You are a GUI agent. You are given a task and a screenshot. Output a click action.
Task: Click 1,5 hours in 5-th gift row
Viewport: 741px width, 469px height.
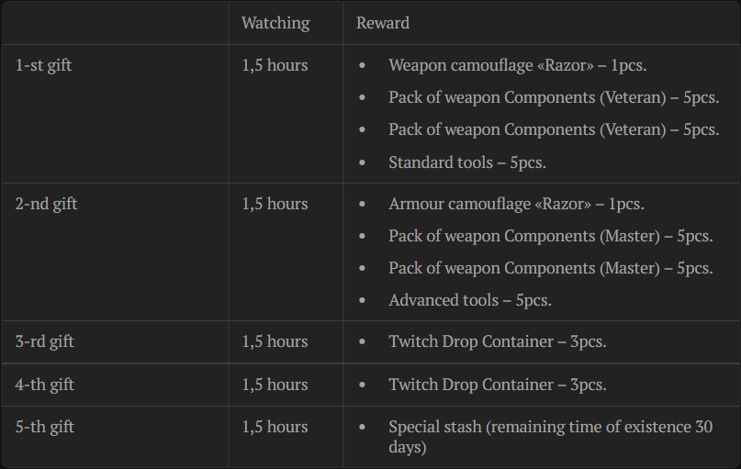pyautogui.click(x=275, y=427)
